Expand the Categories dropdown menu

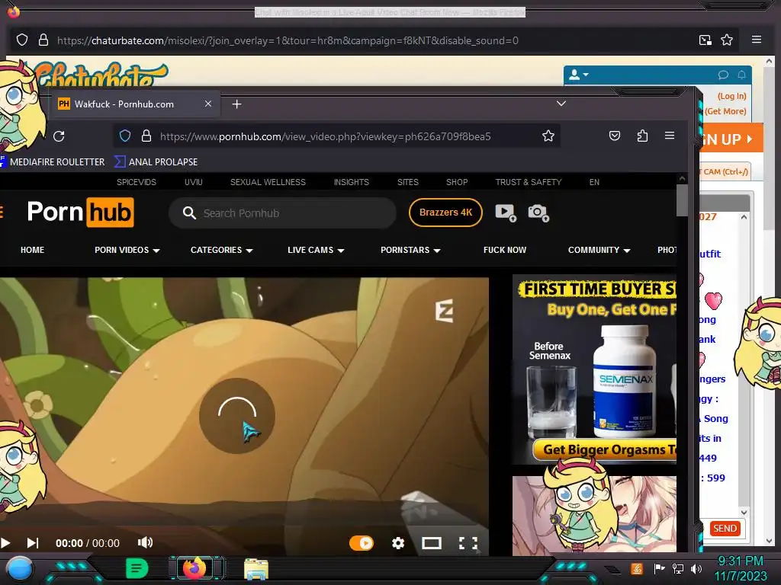222,250
